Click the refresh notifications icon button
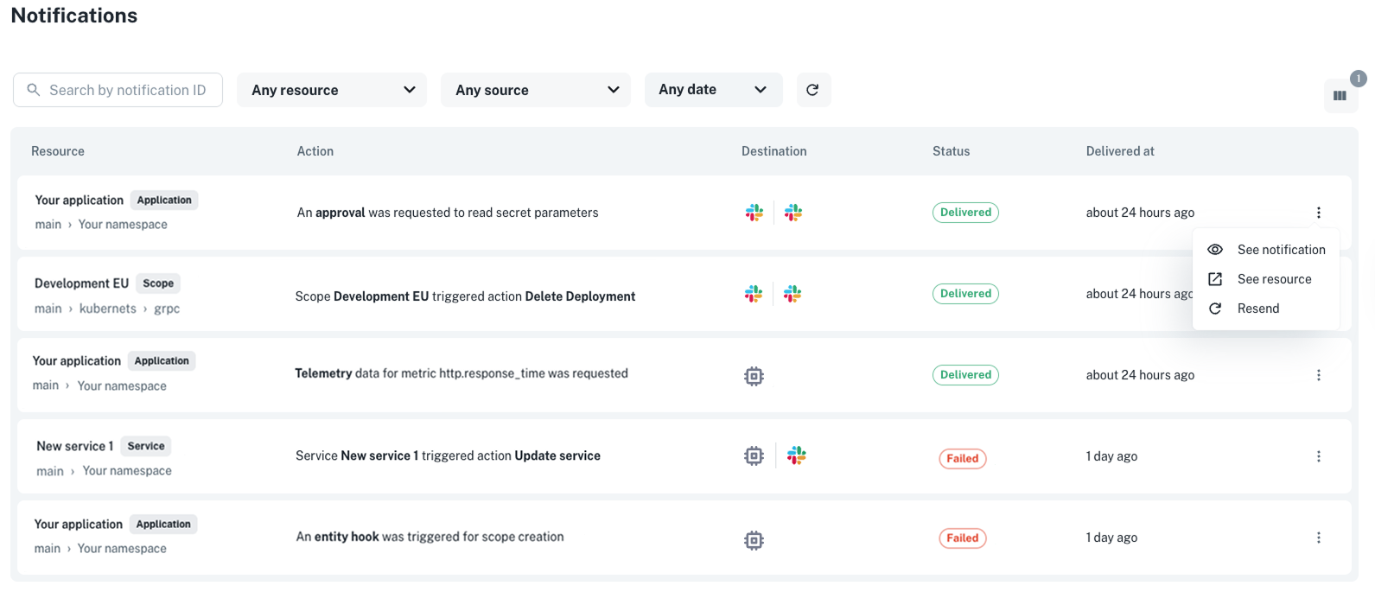Image resolution: width=1375 pixels, height=592 pixels. (x=812, y=90)
